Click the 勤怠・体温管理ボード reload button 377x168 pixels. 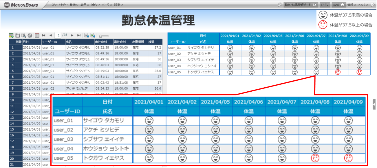[314, 5]
